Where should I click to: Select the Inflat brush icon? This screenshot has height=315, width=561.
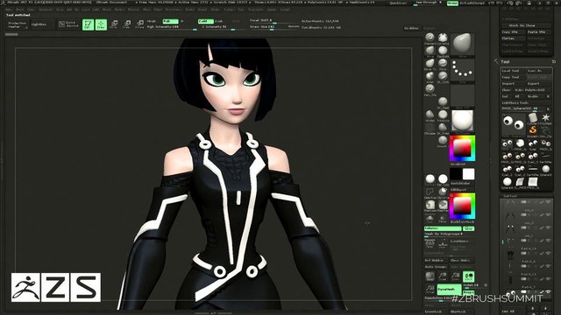430,76
